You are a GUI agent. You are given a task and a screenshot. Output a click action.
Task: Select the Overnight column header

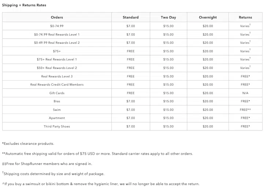(x=208, y=17)
